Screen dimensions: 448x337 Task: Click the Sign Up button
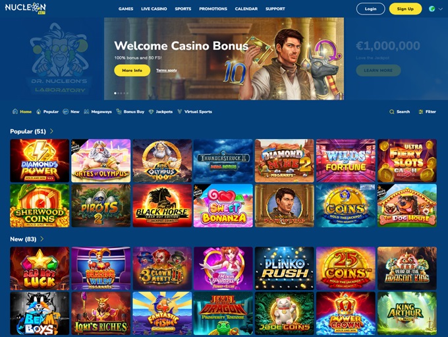(405, 9)
